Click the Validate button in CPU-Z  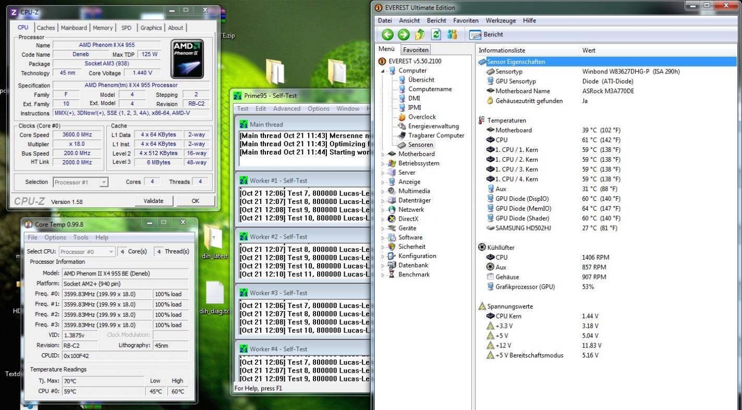153,201
